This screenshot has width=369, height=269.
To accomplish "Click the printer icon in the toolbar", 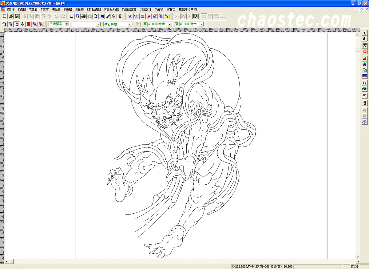I will coord(83,16).
